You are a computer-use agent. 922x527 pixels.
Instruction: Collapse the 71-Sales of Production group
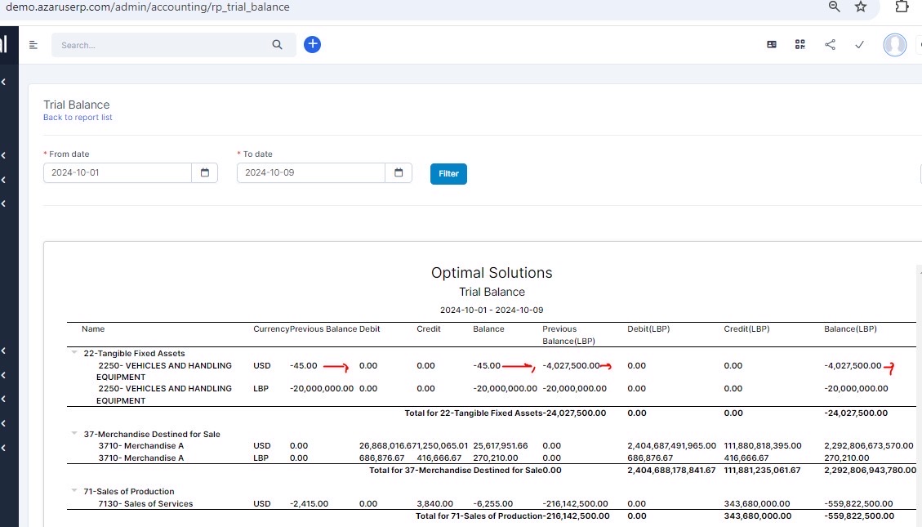coord(75,491)
